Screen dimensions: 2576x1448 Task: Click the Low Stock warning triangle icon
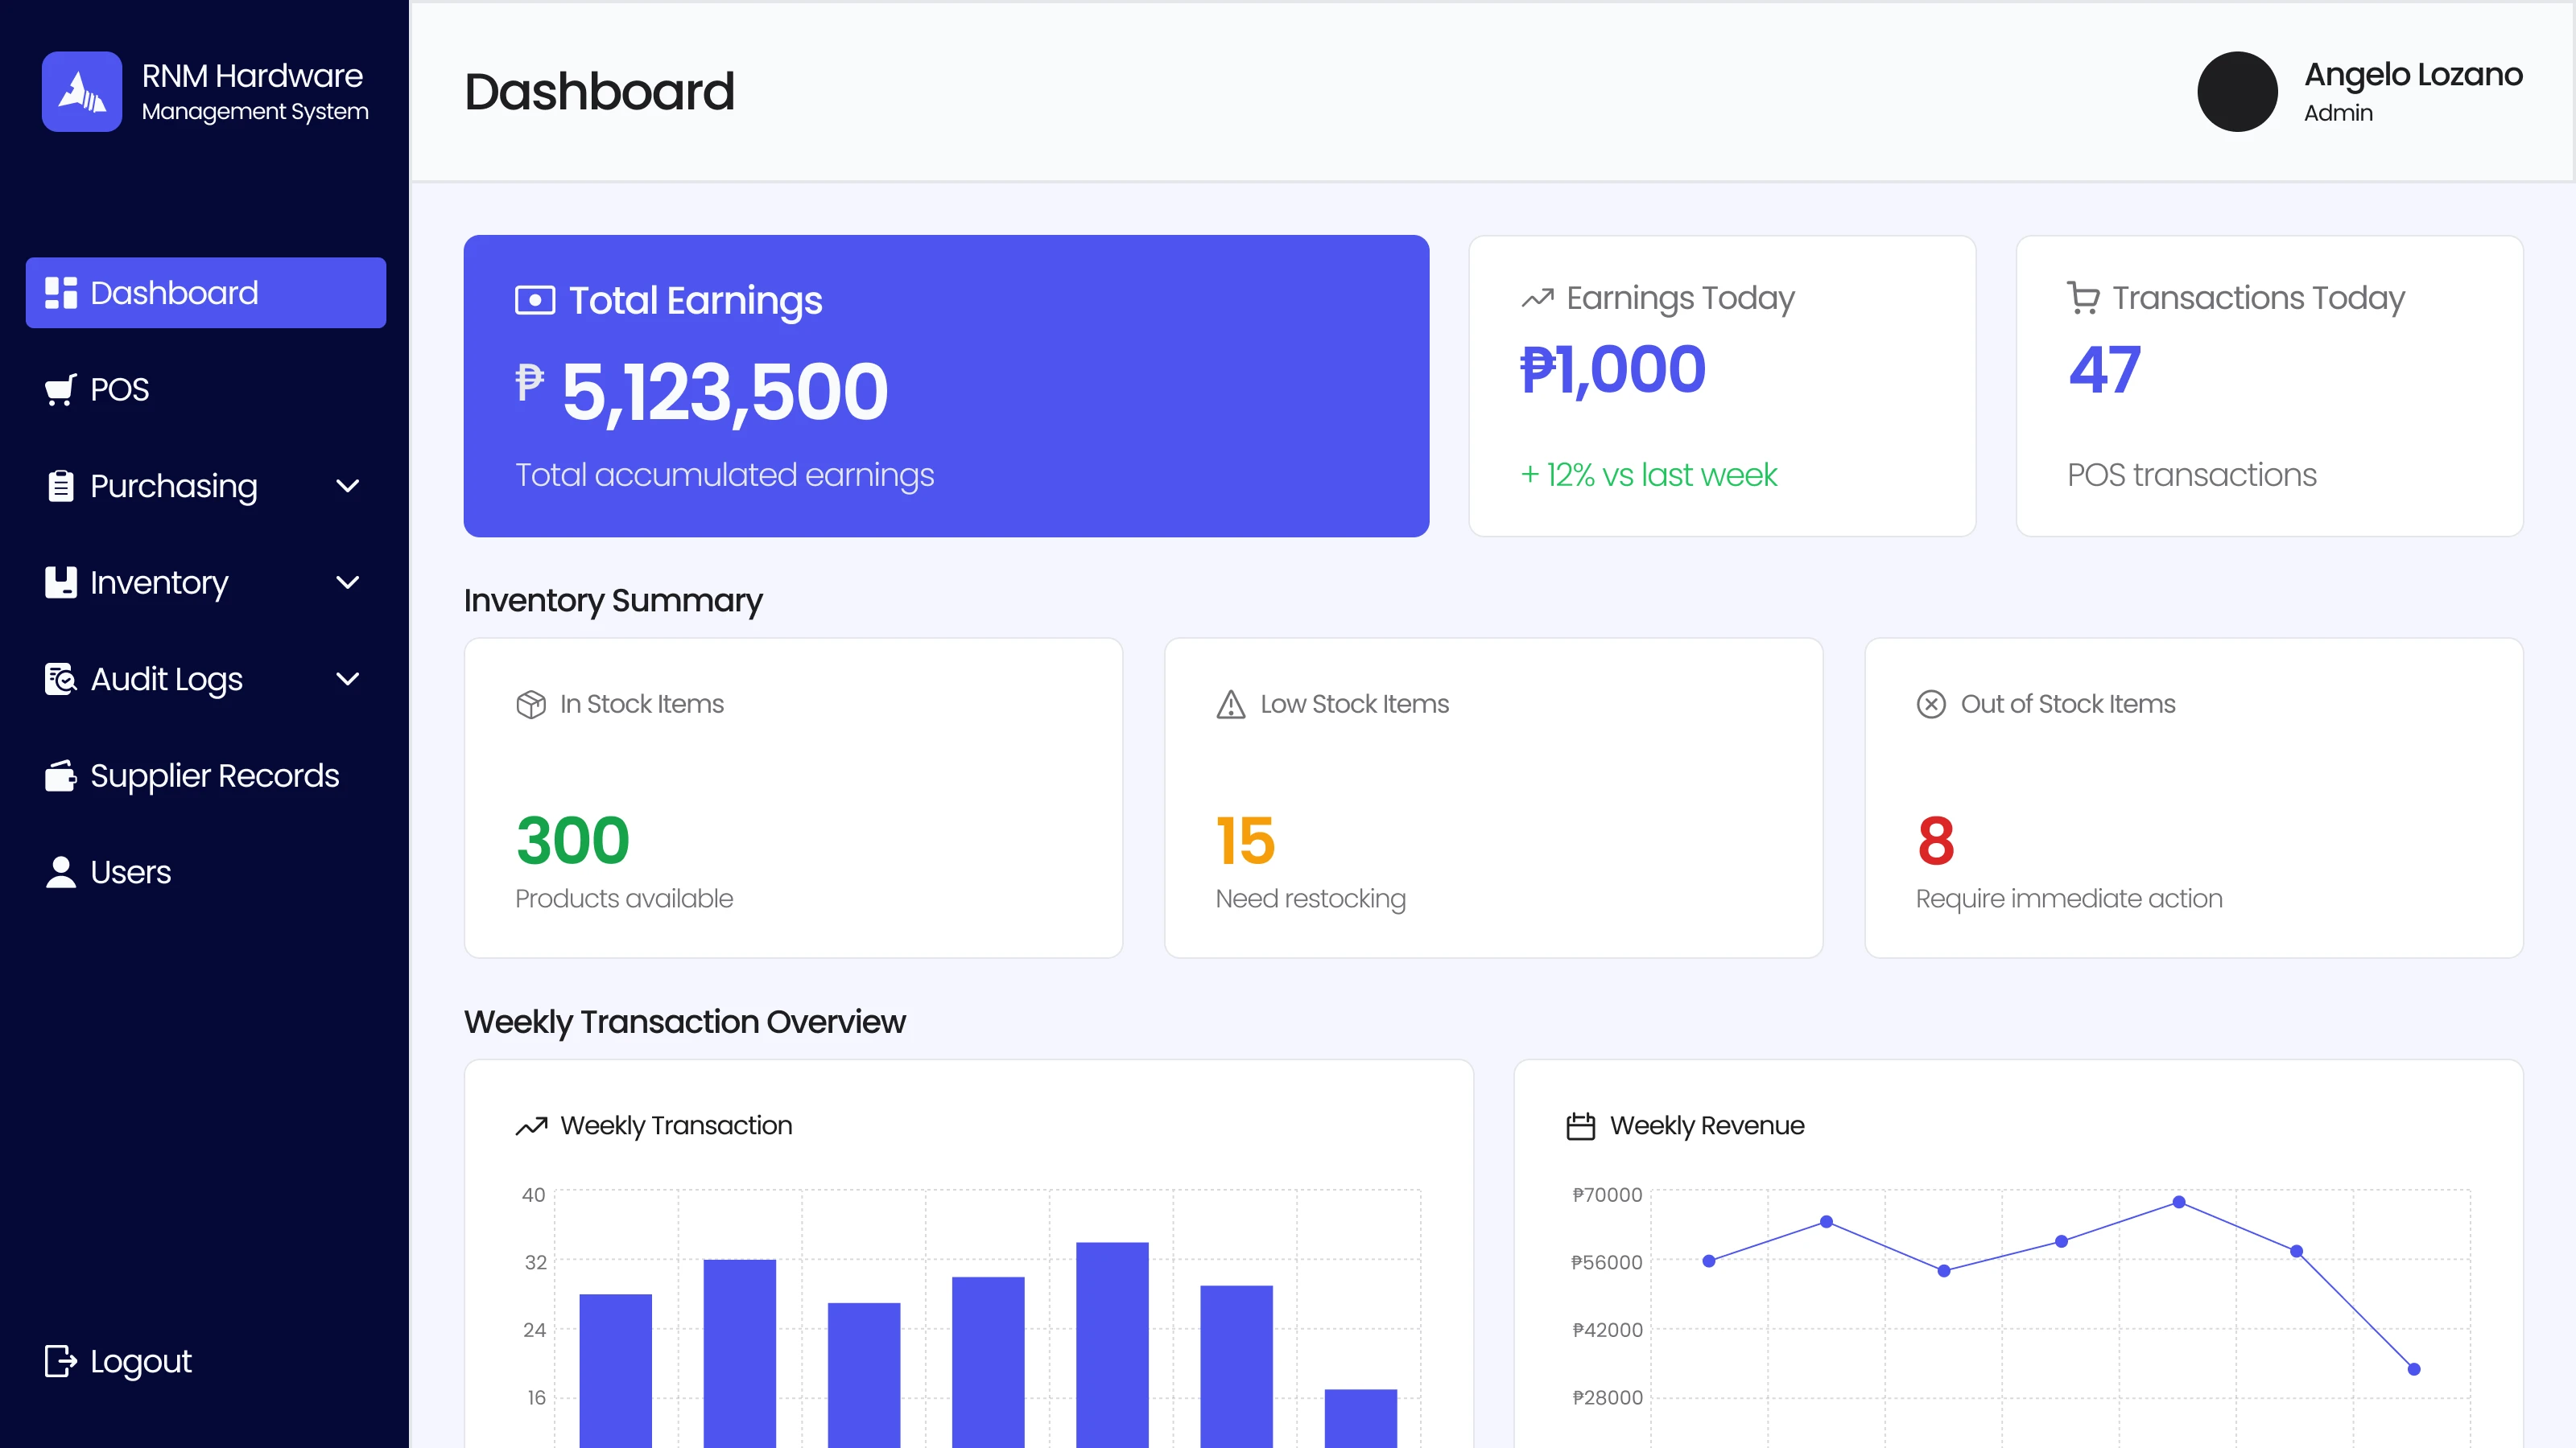coord(1231,705)
